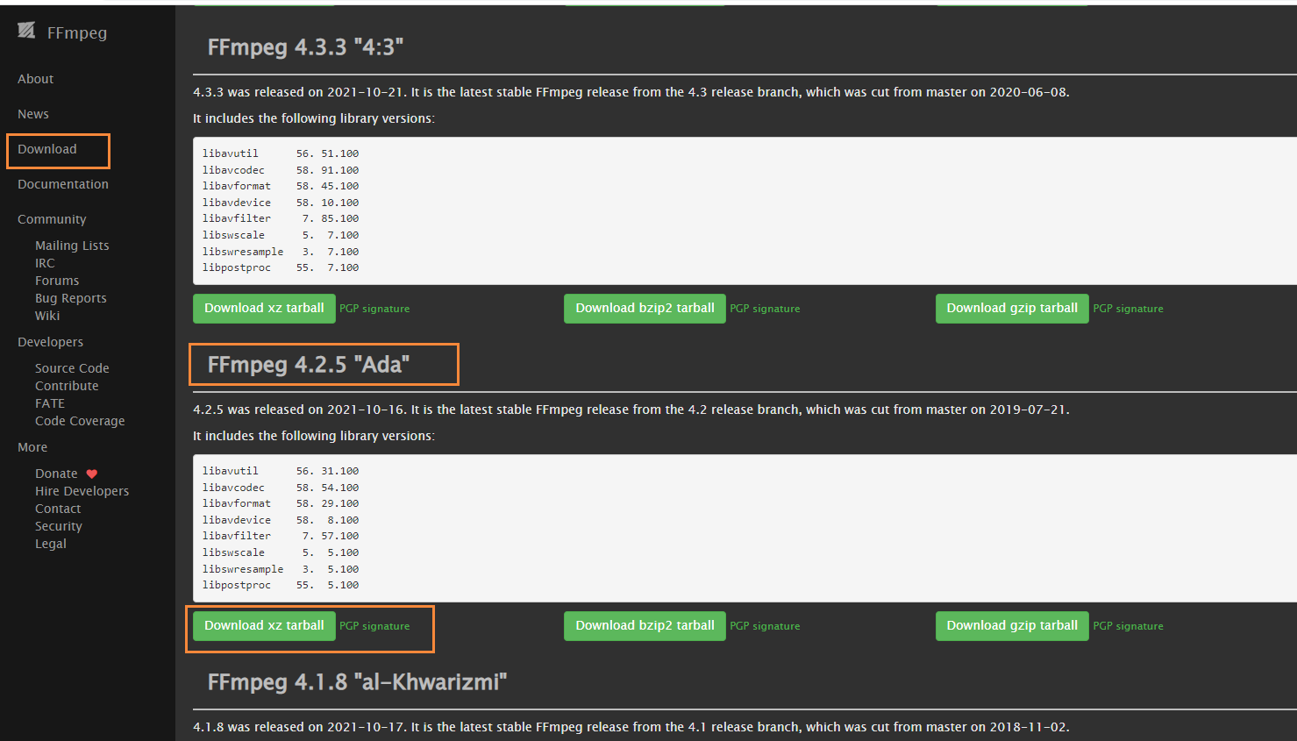Open the Bug Reports link
The image size is (1297, 741).
[x=71, y=298]
